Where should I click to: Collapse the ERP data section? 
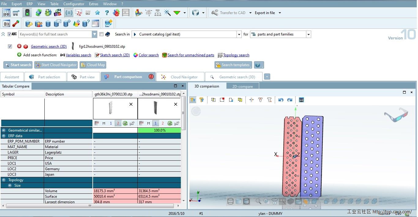coord(4,136)
